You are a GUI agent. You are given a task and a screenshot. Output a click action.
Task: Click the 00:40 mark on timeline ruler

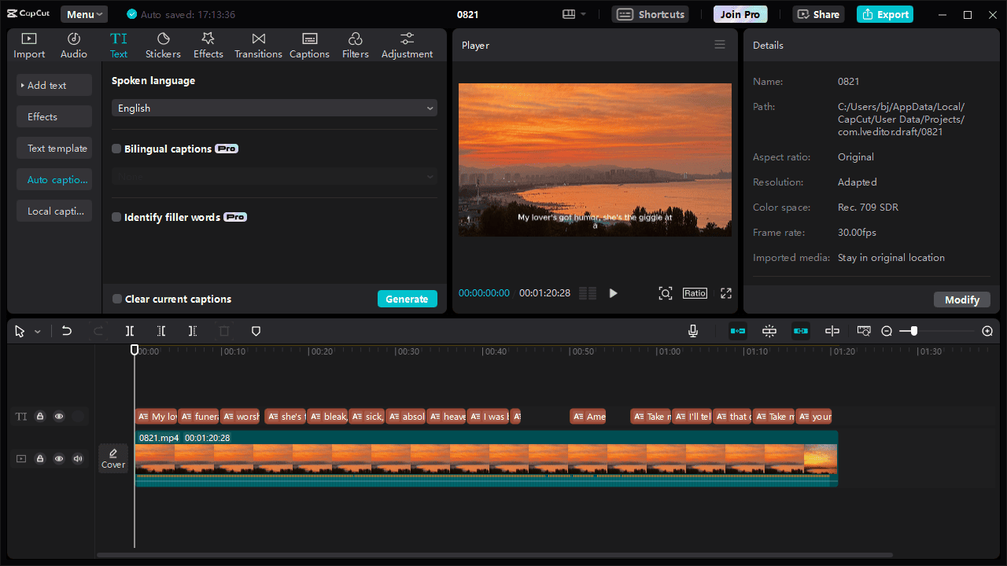496,351
